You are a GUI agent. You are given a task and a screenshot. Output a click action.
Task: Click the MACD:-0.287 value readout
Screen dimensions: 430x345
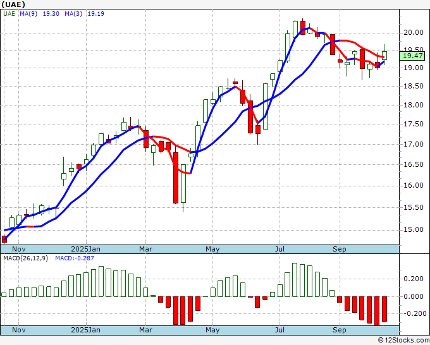pyautogui.click(x=75, y=258)
